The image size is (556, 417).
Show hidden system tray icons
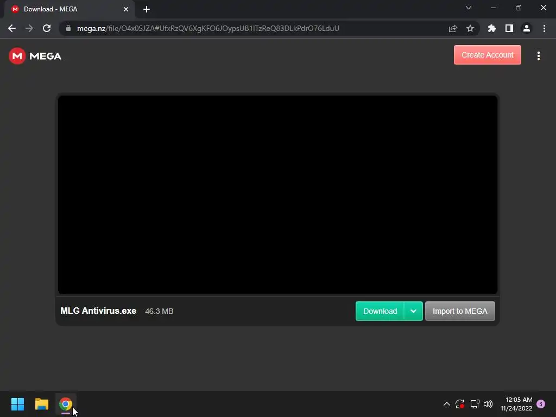click(x=447, y=404)
